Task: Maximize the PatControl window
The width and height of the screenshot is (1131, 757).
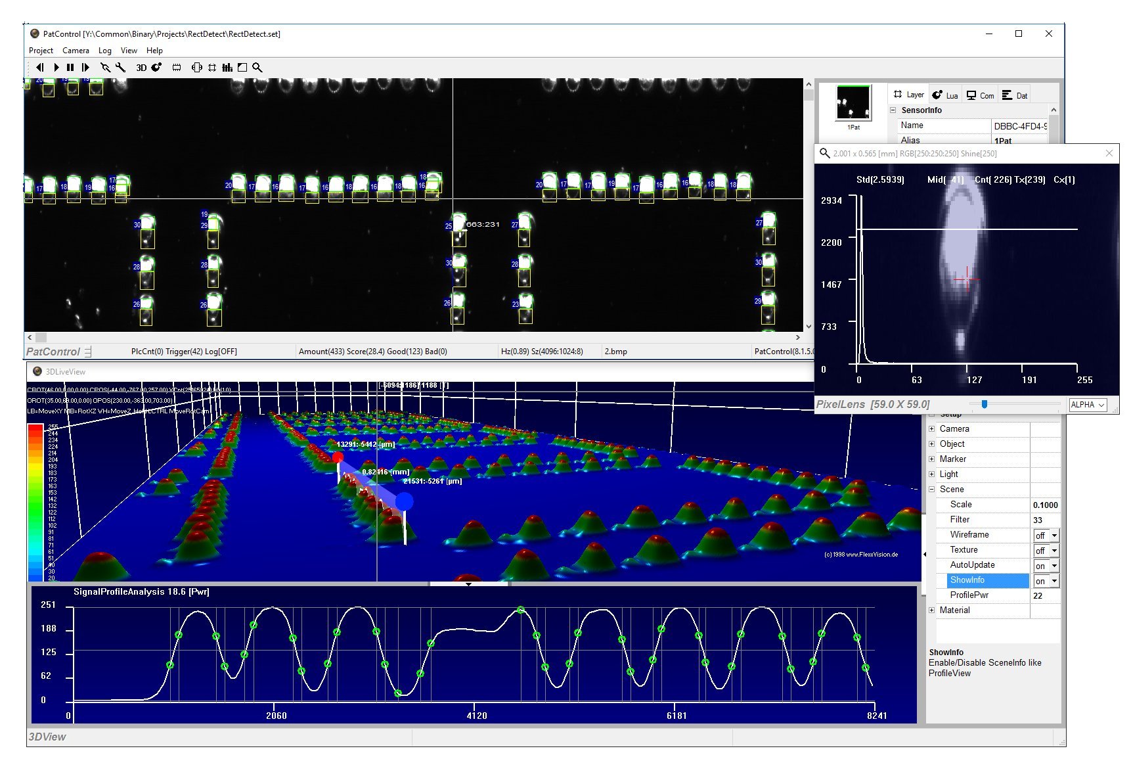Action: 1019,34
